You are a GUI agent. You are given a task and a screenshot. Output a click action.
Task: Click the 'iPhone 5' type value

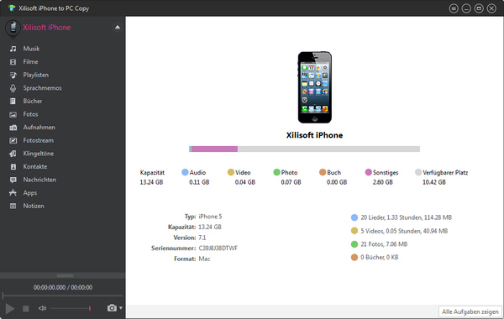(x=210, y=217)
